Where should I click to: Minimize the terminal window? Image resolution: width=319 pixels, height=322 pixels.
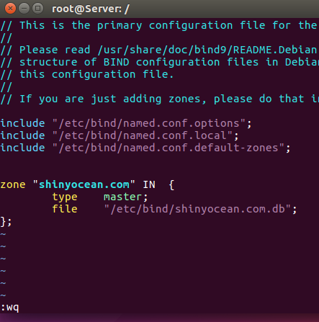click(x=24, y=9)
